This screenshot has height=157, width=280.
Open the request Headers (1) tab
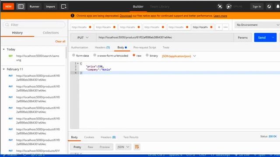pos(102,48)
